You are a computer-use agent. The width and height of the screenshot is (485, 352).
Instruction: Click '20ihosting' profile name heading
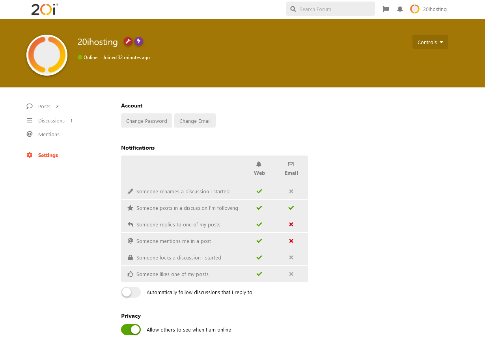pyautogui.click(x=98, y=42)
